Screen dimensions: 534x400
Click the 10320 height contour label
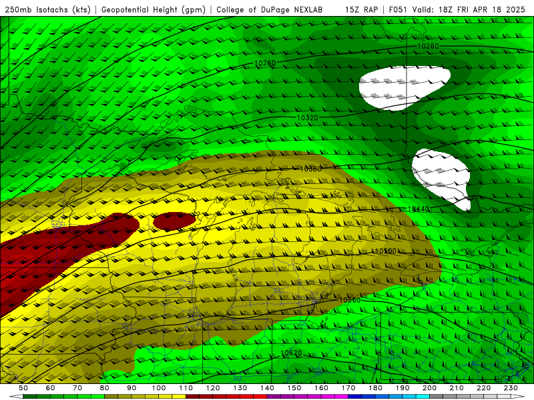[x=308, y=118]
